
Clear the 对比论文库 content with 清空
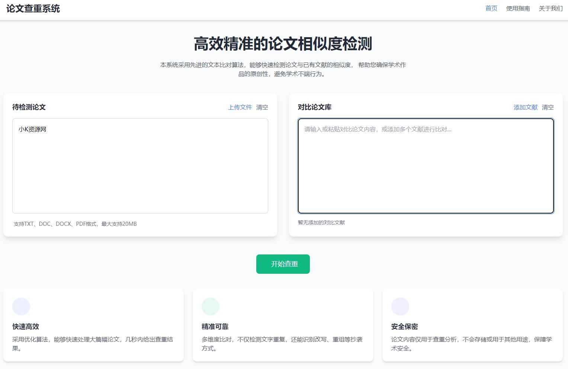[548, 107]
